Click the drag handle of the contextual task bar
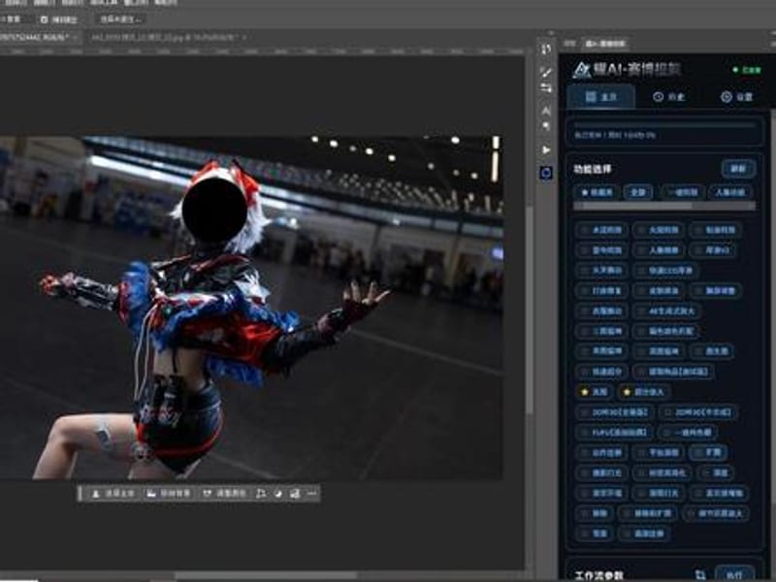This screenshot has width=776, height=582. pyautogui.click(x=81, y=494)
